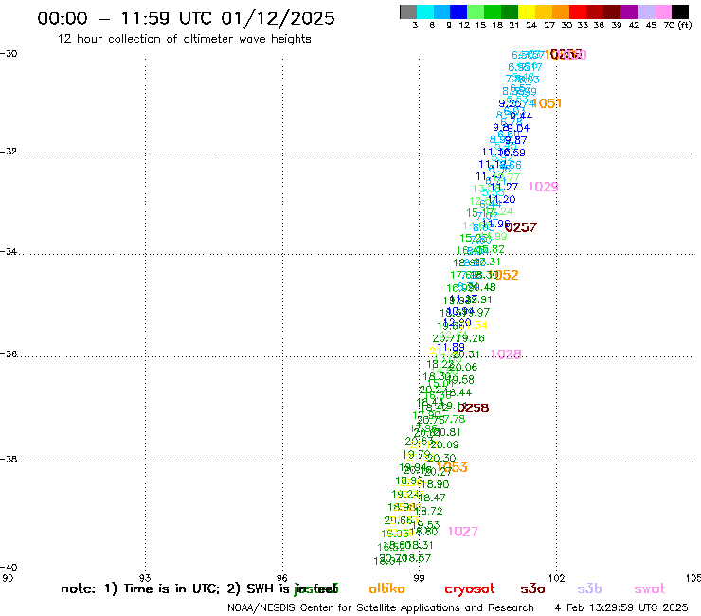Select the dark red pass time label '0257'
Screen dimensions: 701x616
521,227
